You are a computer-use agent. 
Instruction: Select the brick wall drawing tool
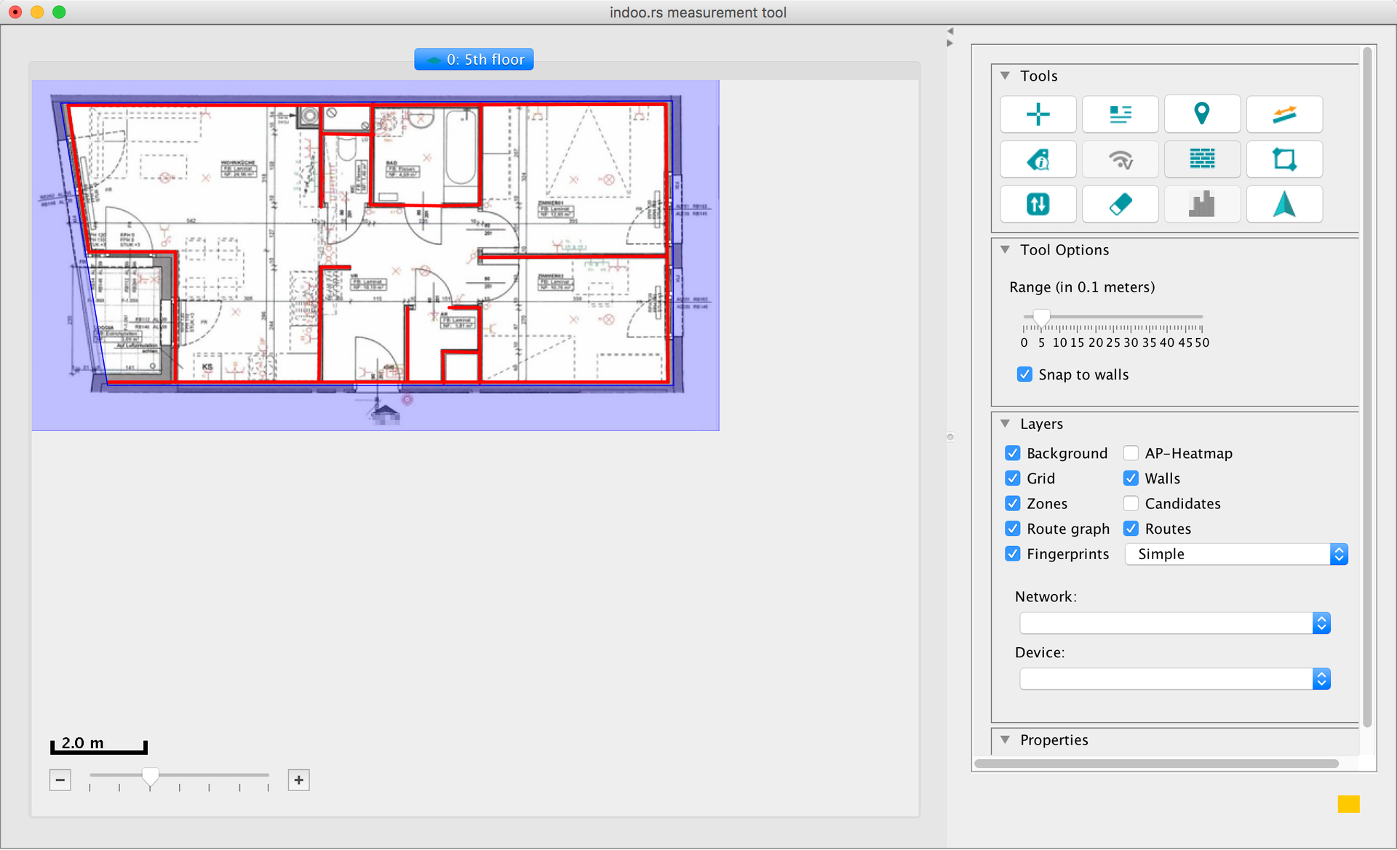[1201, 159]
